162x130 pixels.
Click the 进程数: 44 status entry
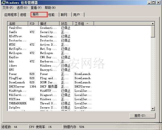point(15,127)
